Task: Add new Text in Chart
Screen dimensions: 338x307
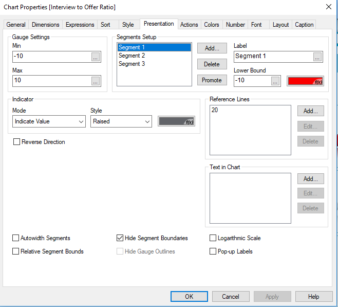Action: 311,178
